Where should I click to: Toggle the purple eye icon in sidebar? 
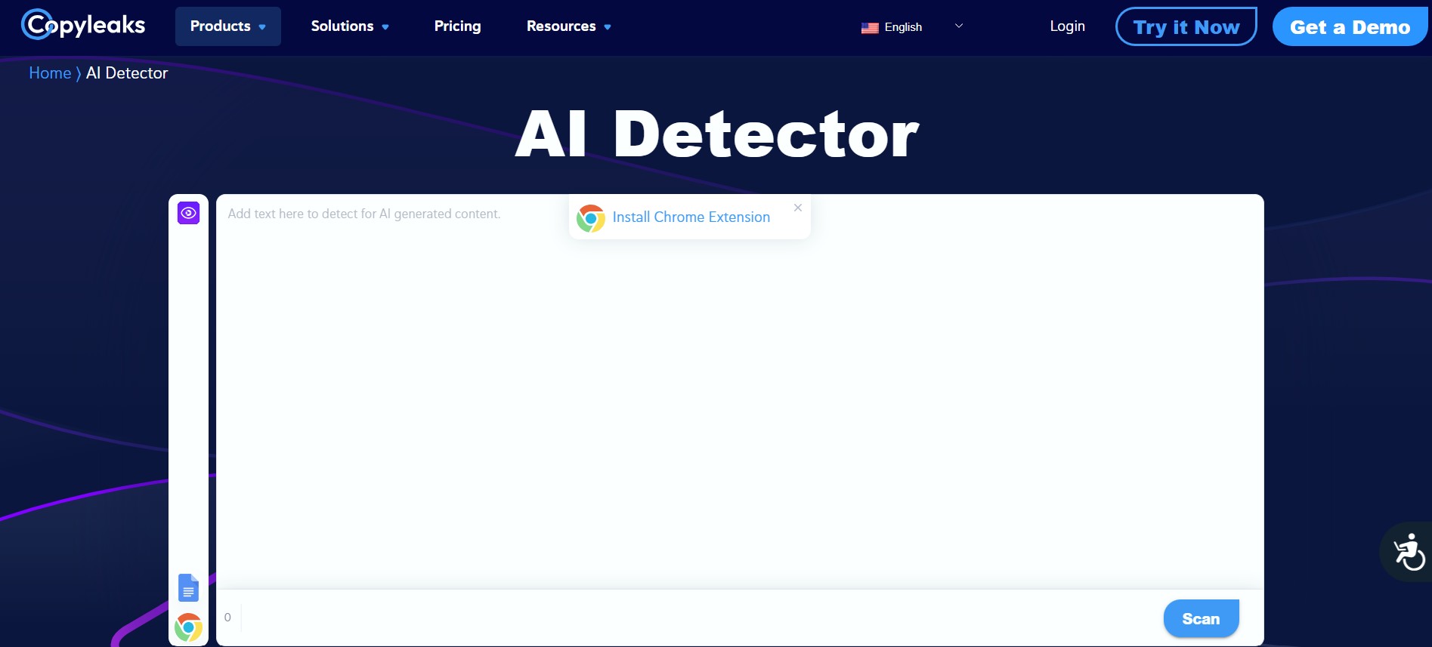(188, 213)
